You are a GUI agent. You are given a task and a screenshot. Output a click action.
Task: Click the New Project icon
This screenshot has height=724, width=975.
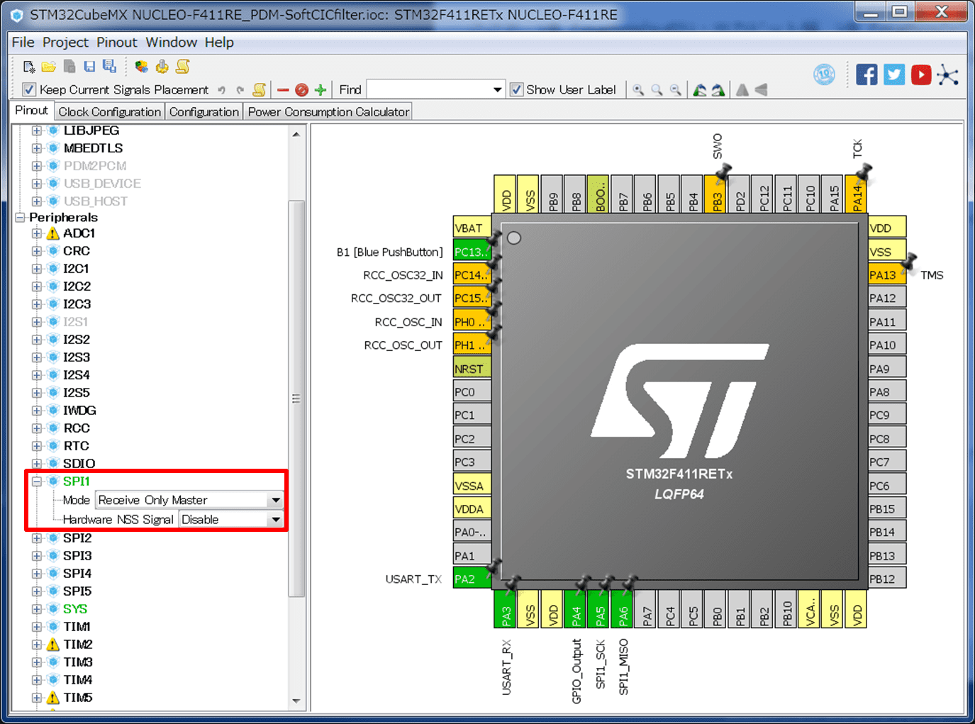[x=29, y=67]
